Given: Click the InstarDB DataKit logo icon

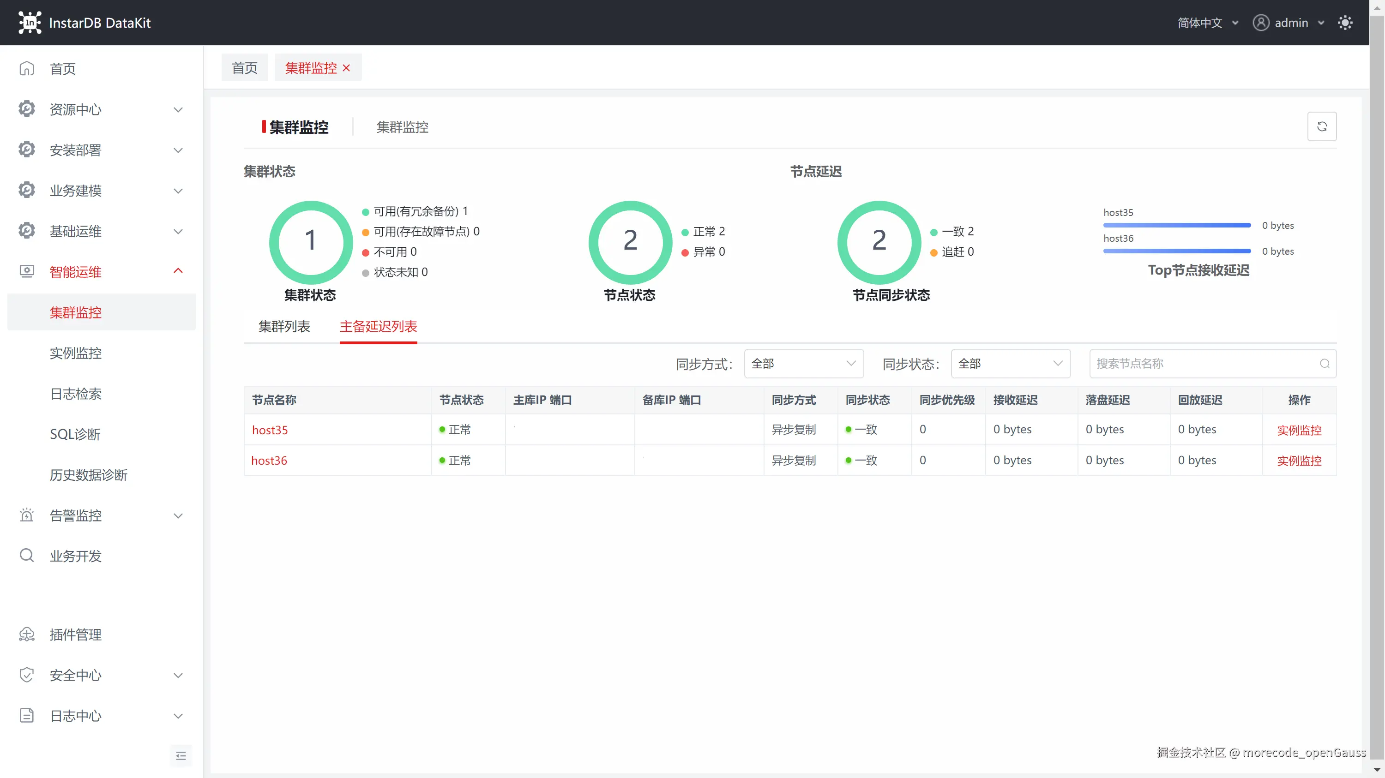Looking at the screenshot, I should pos(30,23).
